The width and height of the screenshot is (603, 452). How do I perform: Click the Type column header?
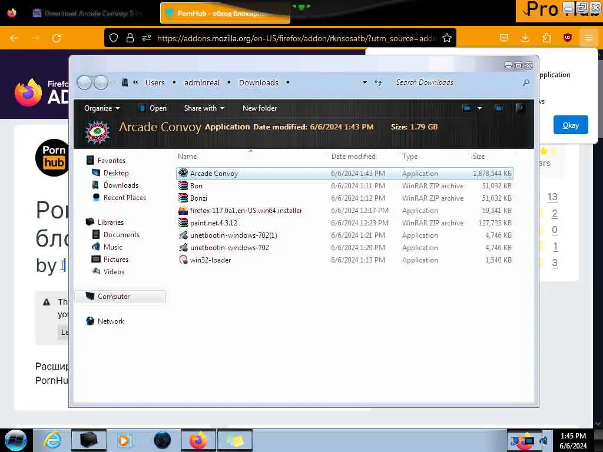tap(410, 157)
